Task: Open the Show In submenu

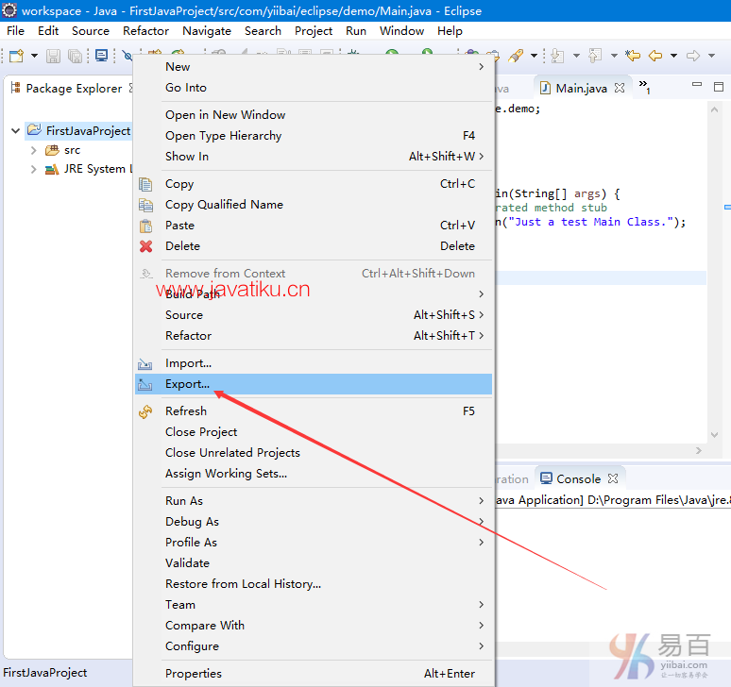Action: (314, 157)
